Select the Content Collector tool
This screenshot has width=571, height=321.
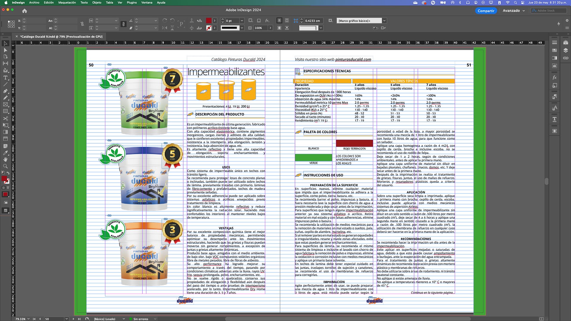(5, 70)
